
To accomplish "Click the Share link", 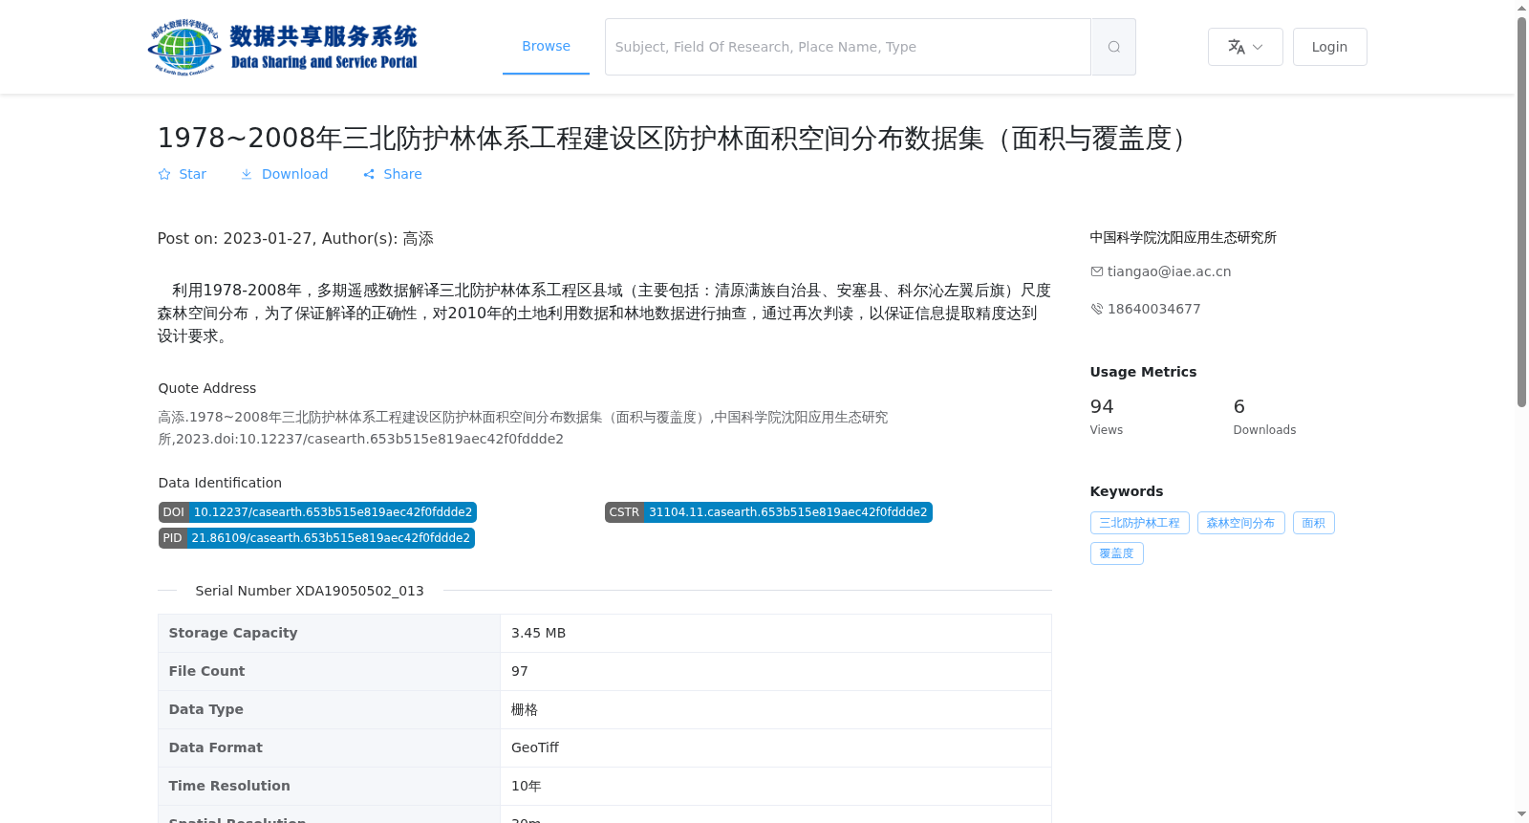I will coord(392,174).
